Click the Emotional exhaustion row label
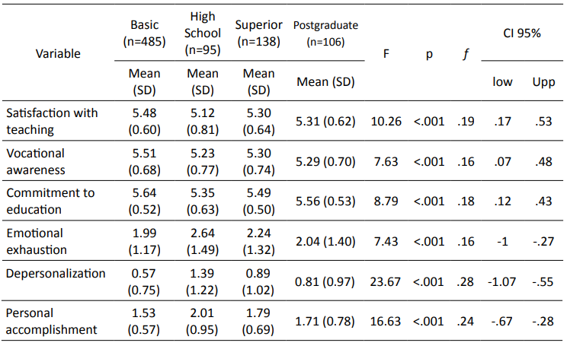Viewport: 567px width, 346px height. pos(39,240)
